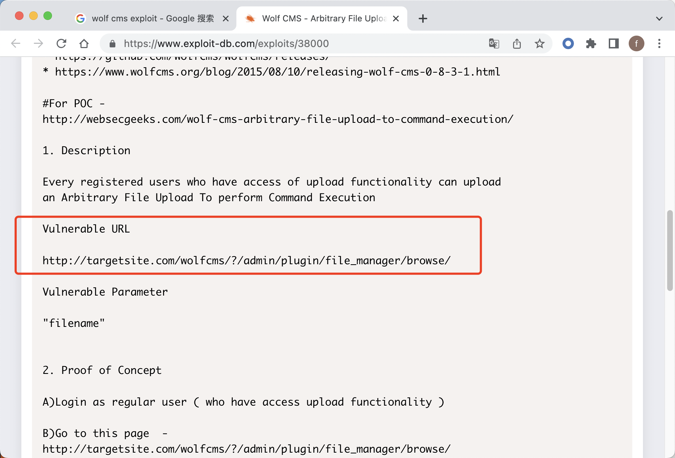Click the browser back arrow
This screenshot has width=675, height=458.
point(16,43)
